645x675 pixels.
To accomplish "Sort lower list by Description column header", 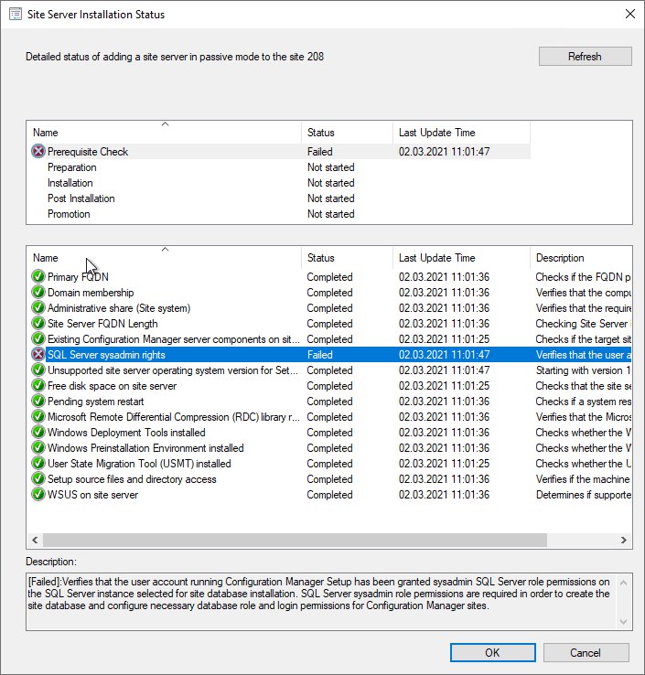I will click(581, 257).
